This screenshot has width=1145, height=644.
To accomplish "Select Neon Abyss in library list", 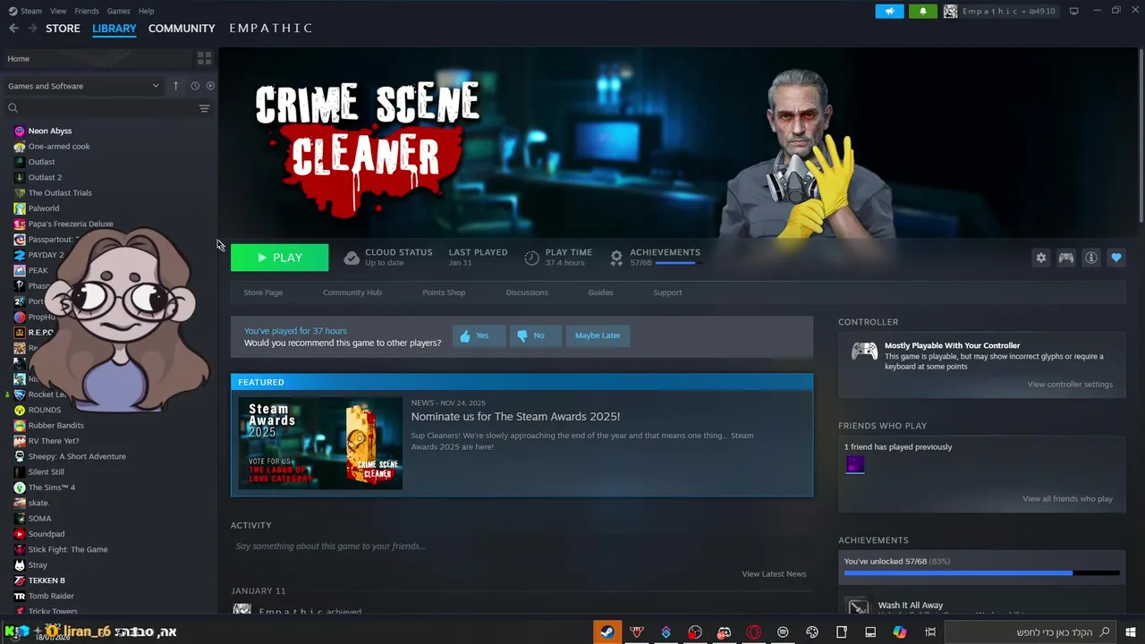I will coord(49,131).
